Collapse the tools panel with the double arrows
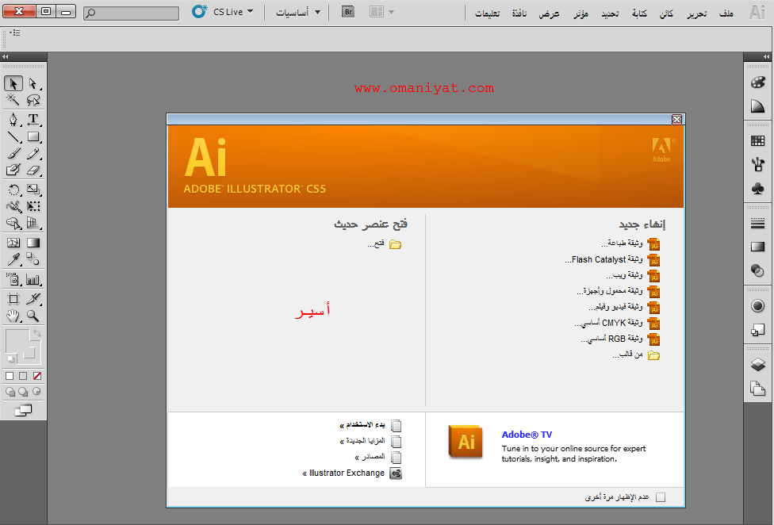The height and width of the screenshot is (525, 774). click(x=6, y=57)
